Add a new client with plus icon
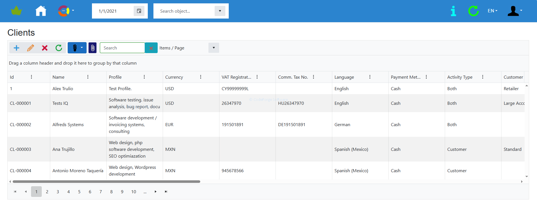 tap(17, 48)
